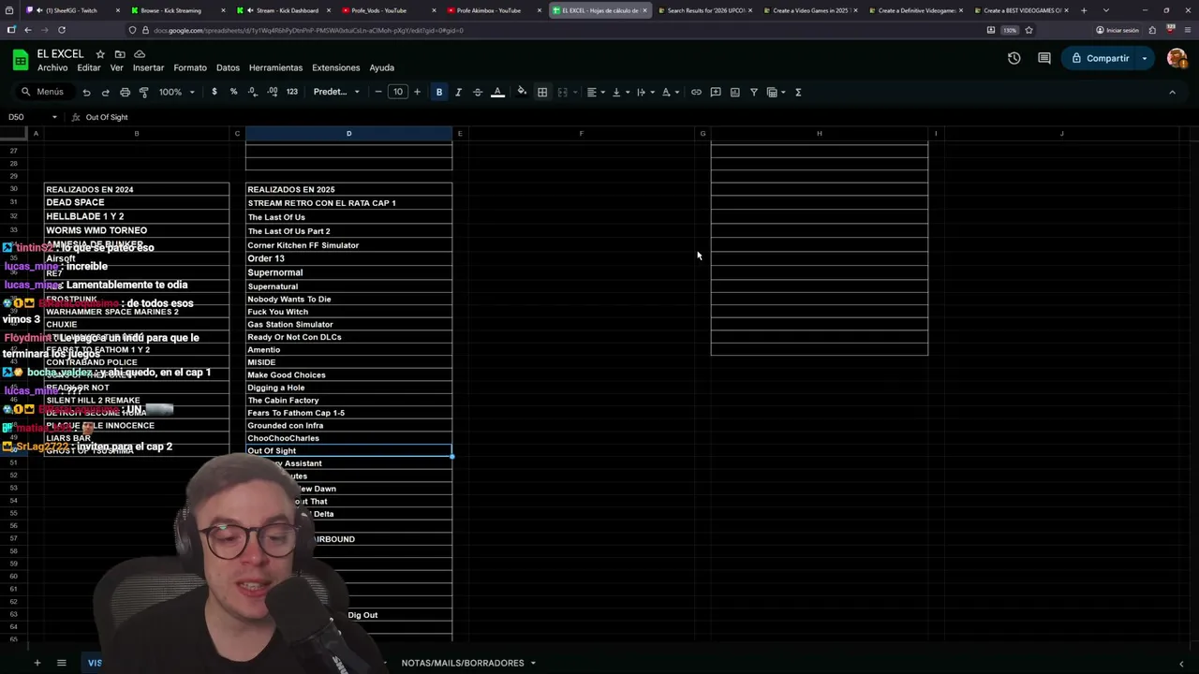Image resolution: width=1199 pixels, height=674 pixels.
Task: Open the comments panel icon
Action: click(1044, 58)
